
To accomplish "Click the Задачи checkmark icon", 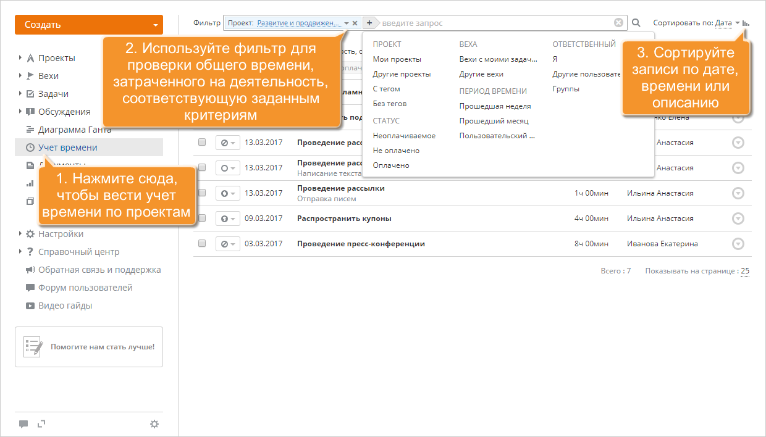I will coord(30,94).
